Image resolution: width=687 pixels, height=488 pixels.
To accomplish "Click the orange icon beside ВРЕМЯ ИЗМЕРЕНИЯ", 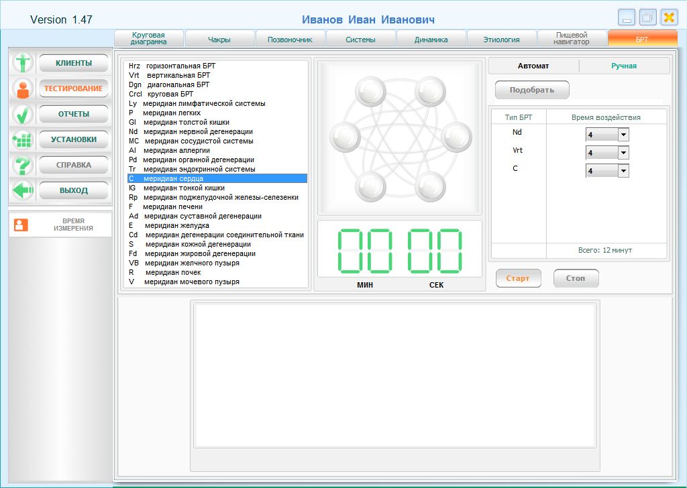I will click(21, 225).
